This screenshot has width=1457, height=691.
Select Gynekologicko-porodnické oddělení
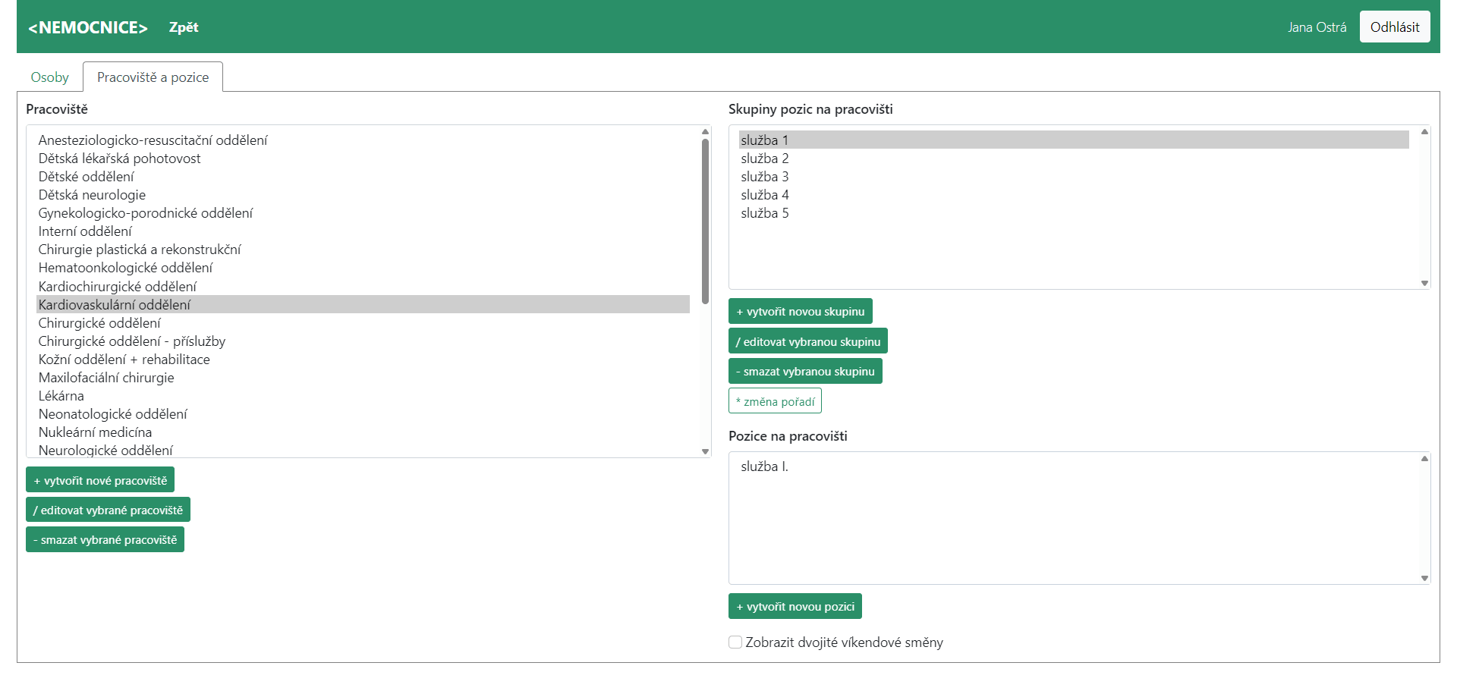point(363,213)
